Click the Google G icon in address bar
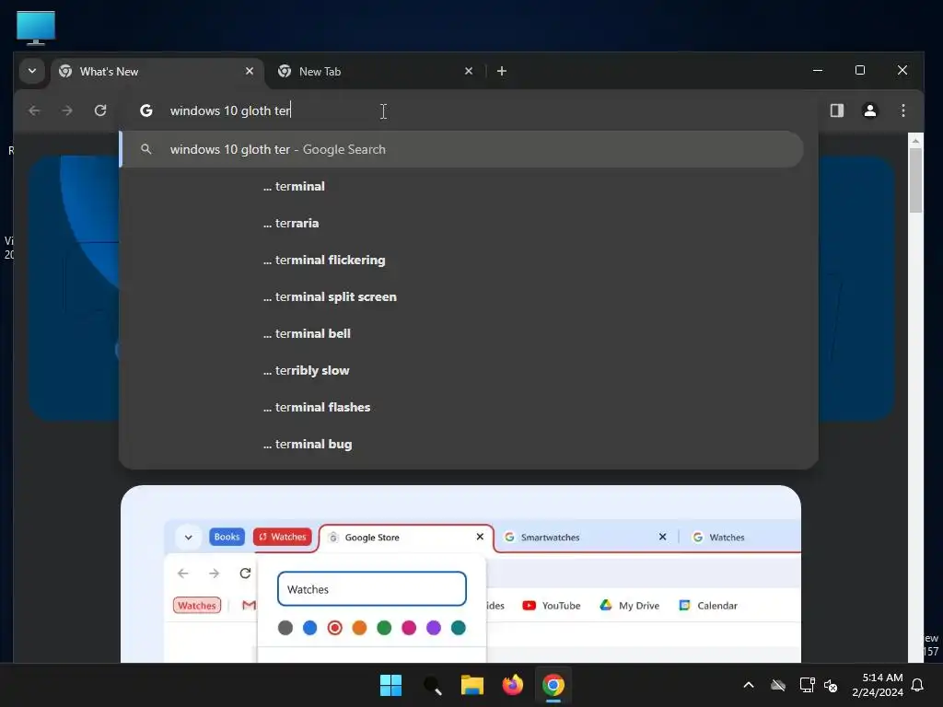943x707 pixels. point(146,110)
